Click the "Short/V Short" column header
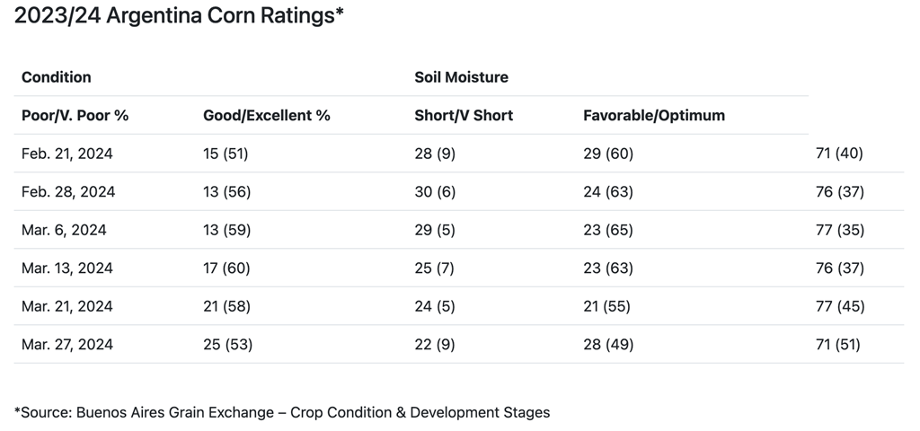Image resolution: width=920 pixels, height=431 pixels. click(464, 116)
